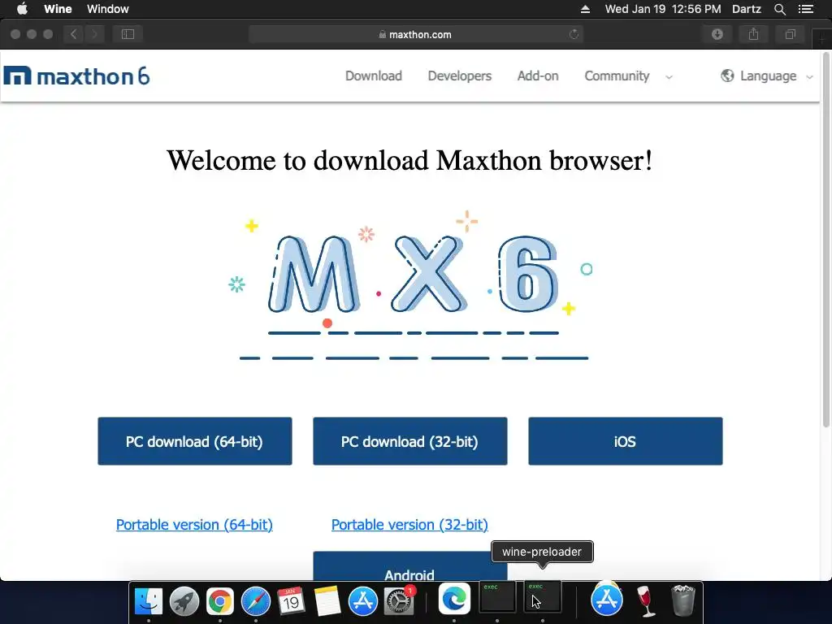Click the Safari share icon

pyautogui.click(x=753, y=34)
